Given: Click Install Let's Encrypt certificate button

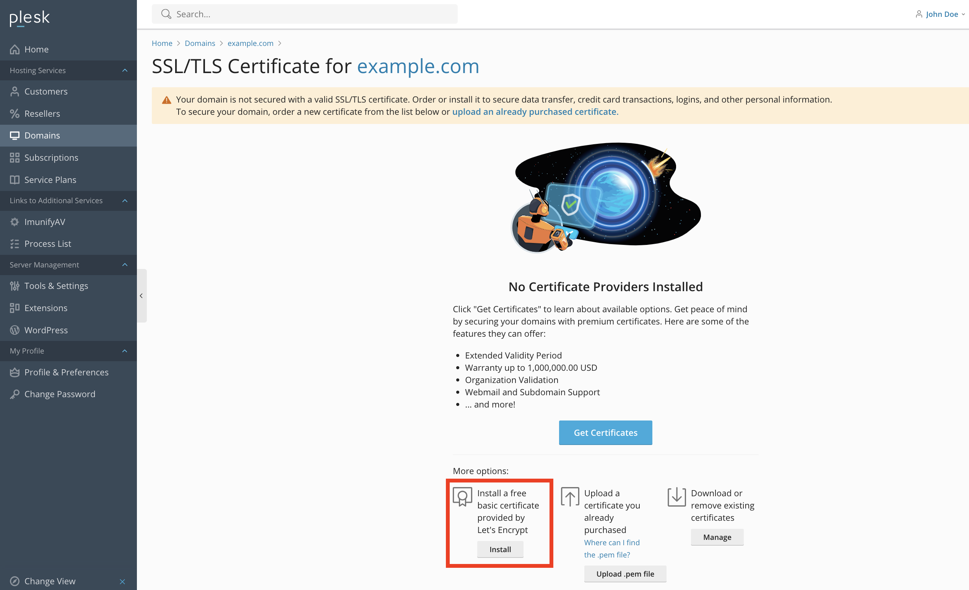Looking at the screenshot, I should coord(500,549).
